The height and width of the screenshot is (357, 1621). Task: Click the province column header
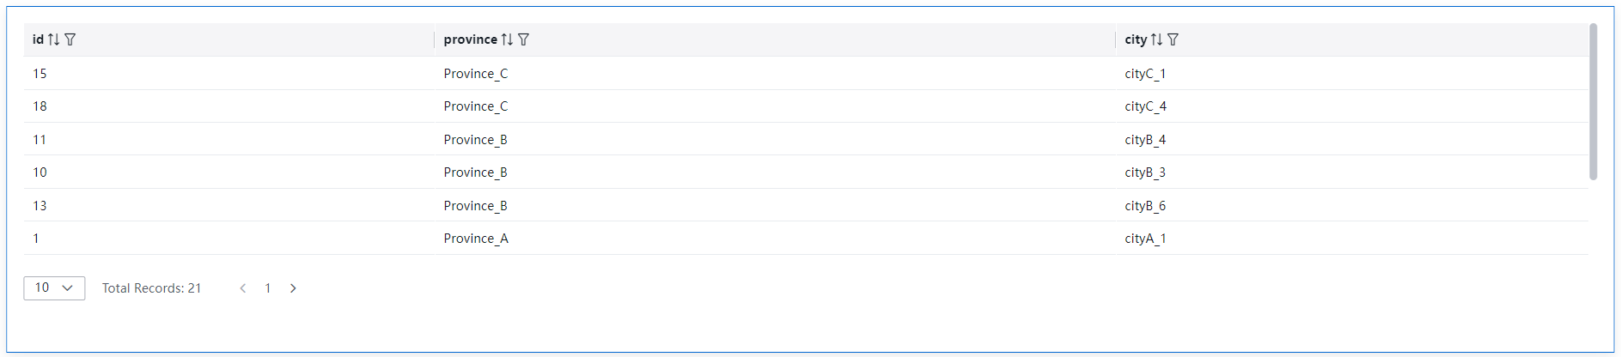[x=471, y=39]
